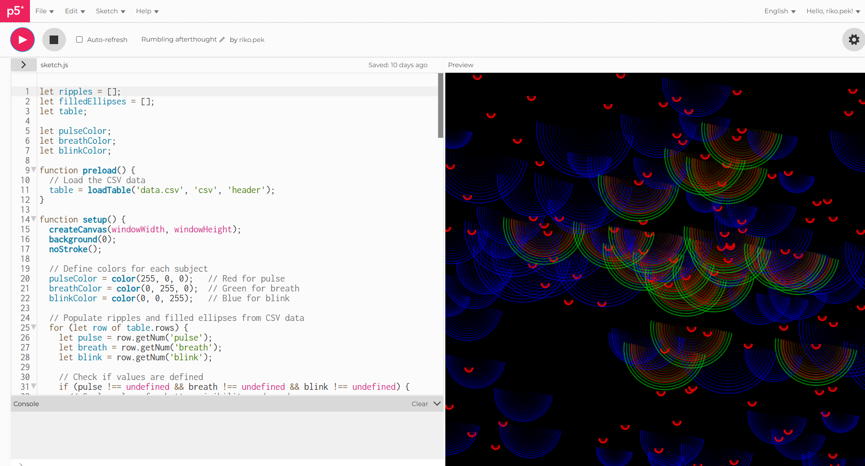The width and height of the screenshot is (865, 466).
Task: Clear the console output
Action: [420, 404]
